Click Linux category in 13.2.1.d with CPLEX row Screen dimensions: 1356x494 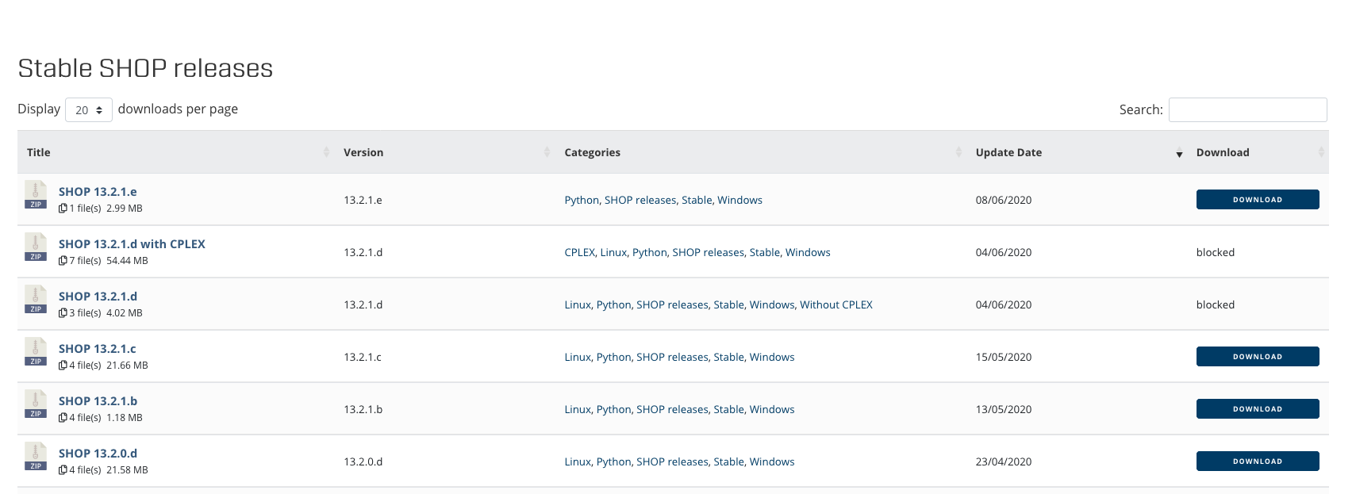pos(613,253)
